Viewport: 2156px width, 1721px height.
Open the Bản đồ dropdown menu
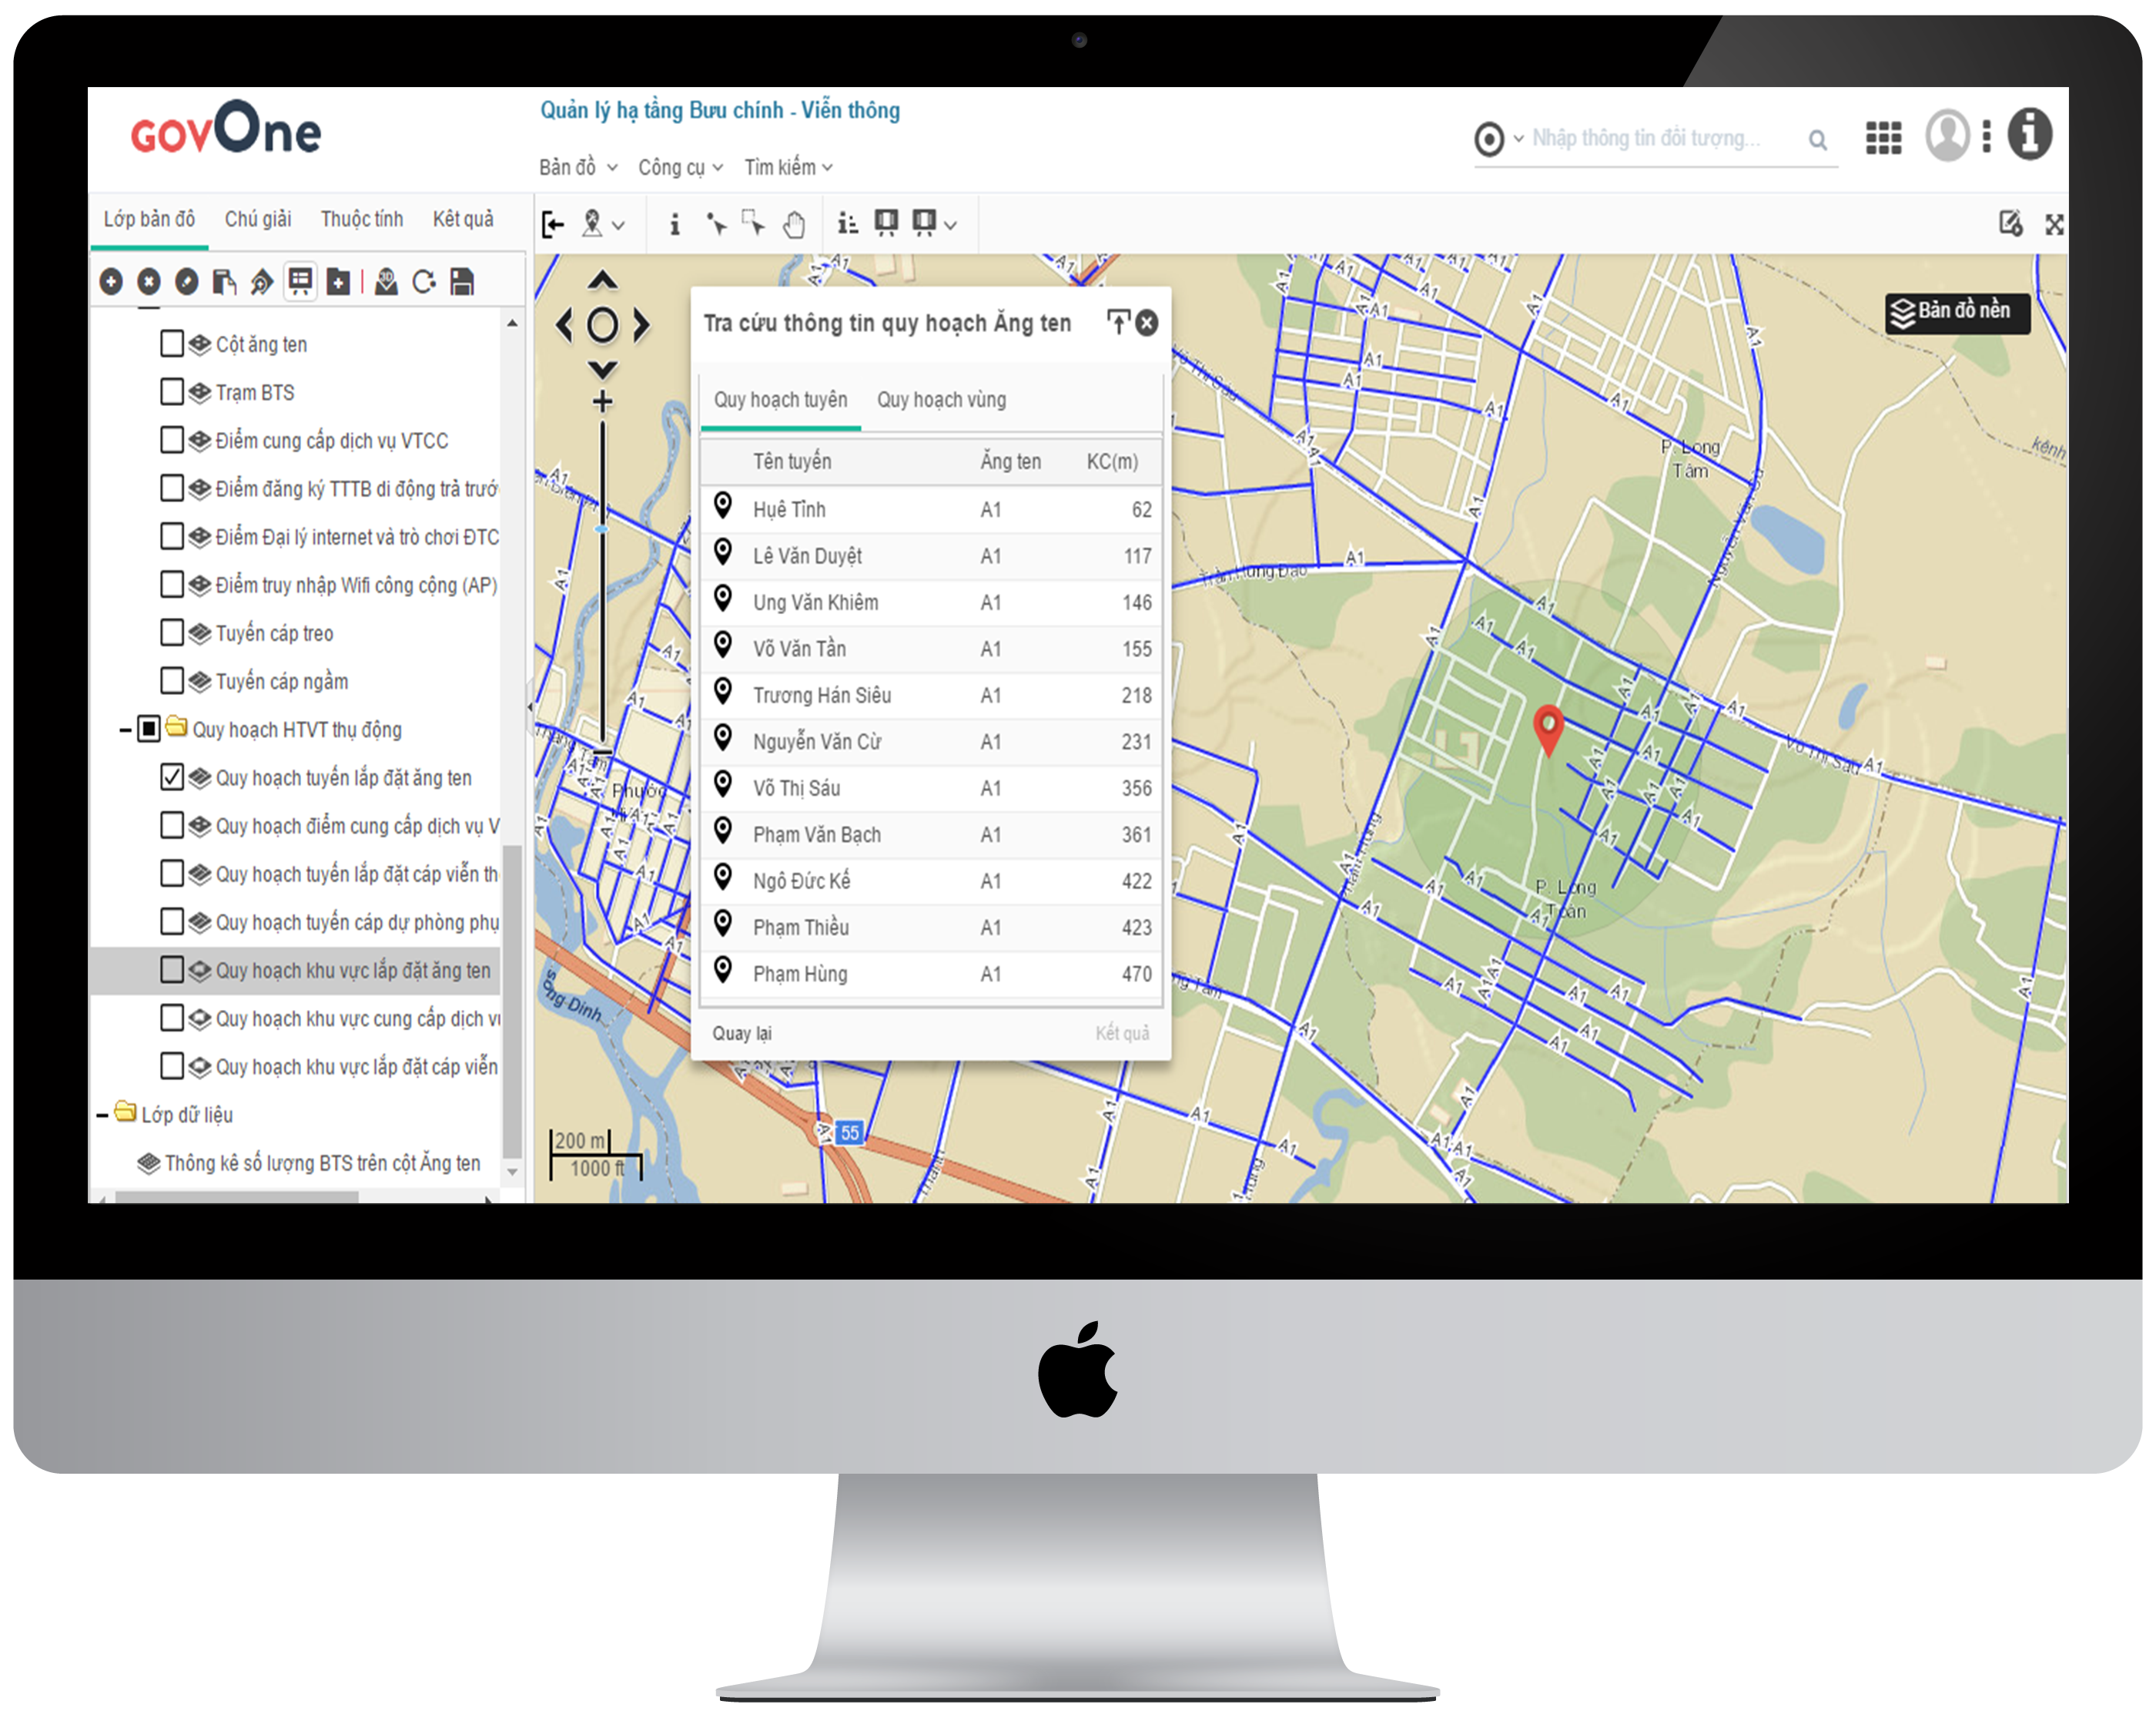click(577, 167)
